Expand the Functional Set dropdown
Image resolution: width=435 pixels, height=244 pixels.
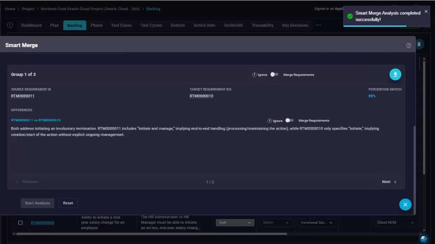(316, 223)
